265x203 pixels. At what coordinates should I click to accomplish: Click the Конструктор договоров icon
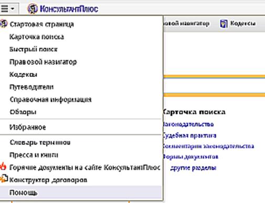pyautogui.click(x=4, y=179)
